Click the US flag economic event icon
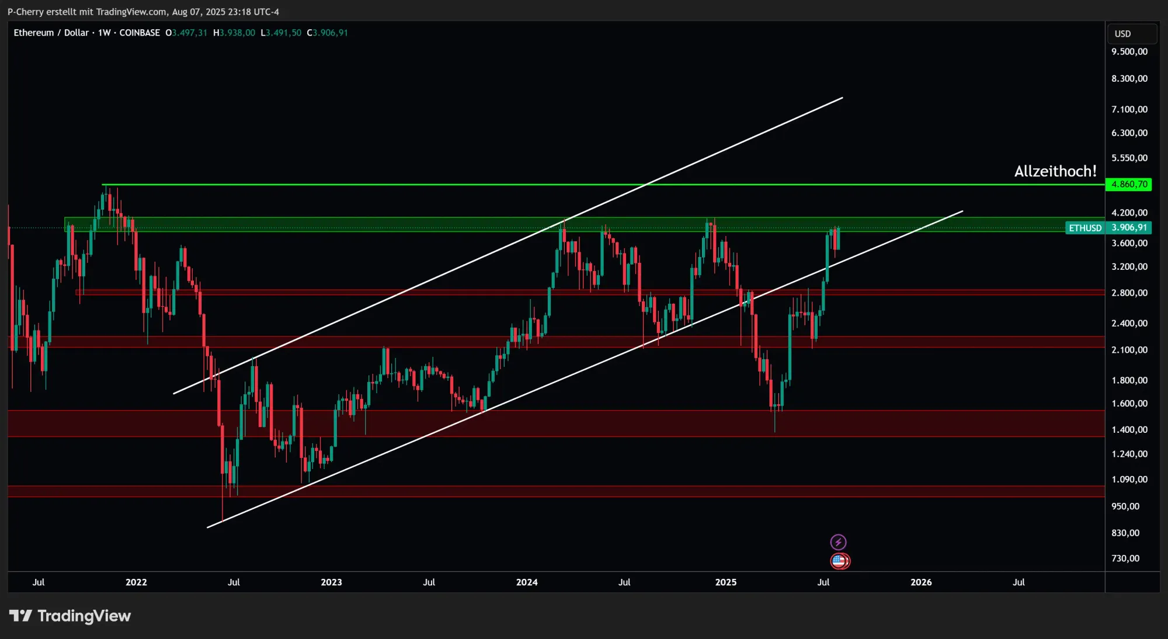 pyautogui.click(x=840, y=561)
